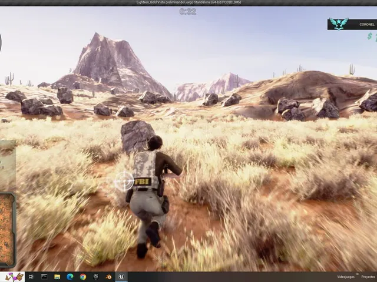Click the green dollar money counter
This screenshot has width=377, height=282.
(372, 36)
